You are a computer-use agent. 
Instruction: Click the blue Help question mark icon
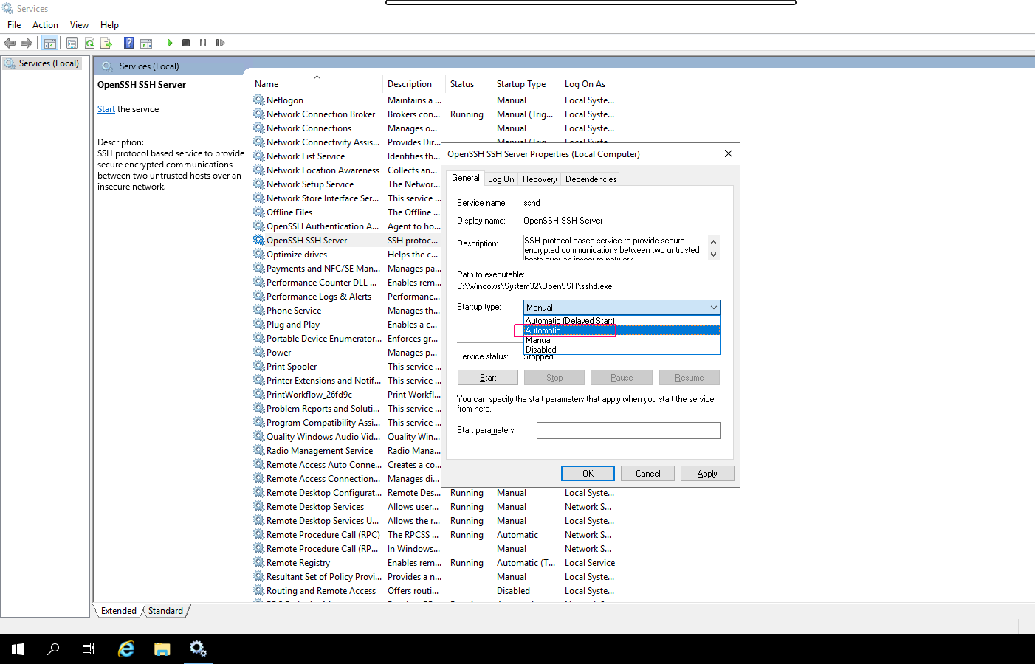[128, 43]
